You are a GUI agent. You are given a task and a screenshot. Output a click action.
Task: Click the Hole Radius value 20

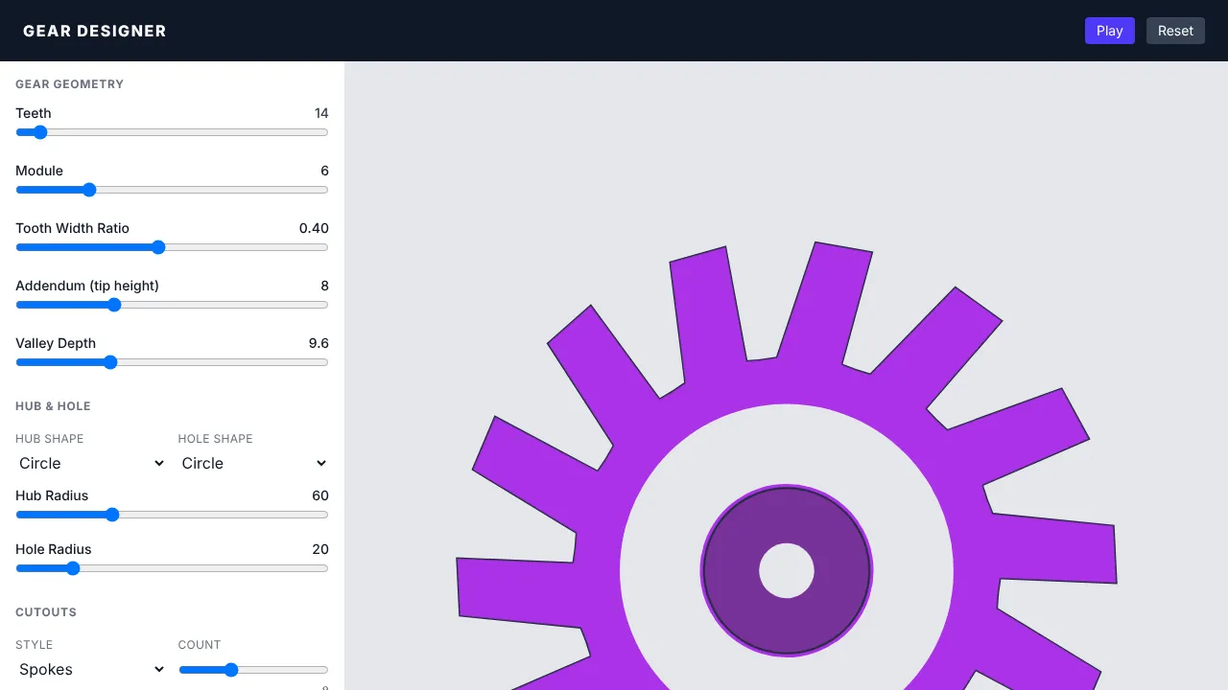(x=320, y=549)
